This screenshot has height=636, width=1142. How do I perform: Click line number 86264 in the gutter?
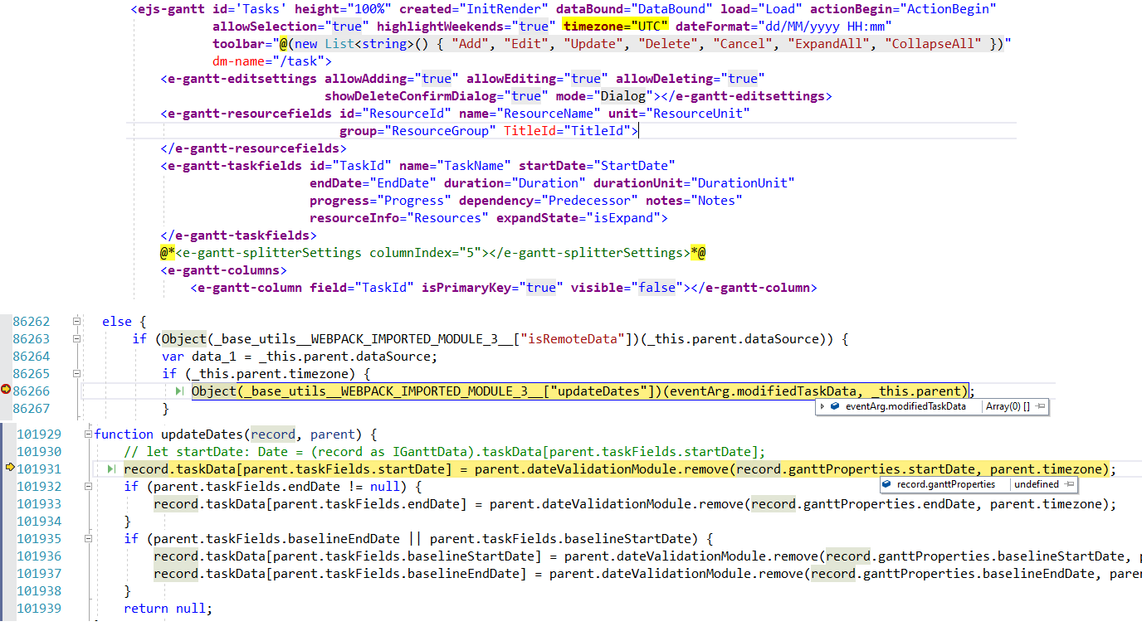pos(32,356)
